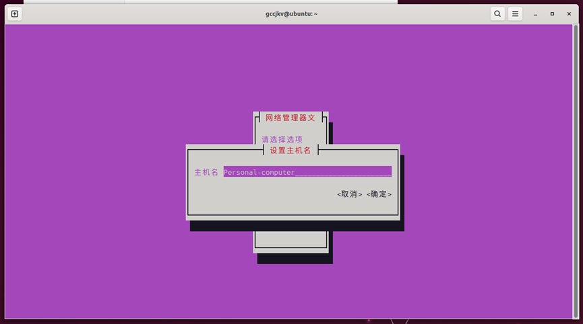The height and width of the screenshot is (324, 583).
Task: Select the <取消> cancel button
Action: 350,194
